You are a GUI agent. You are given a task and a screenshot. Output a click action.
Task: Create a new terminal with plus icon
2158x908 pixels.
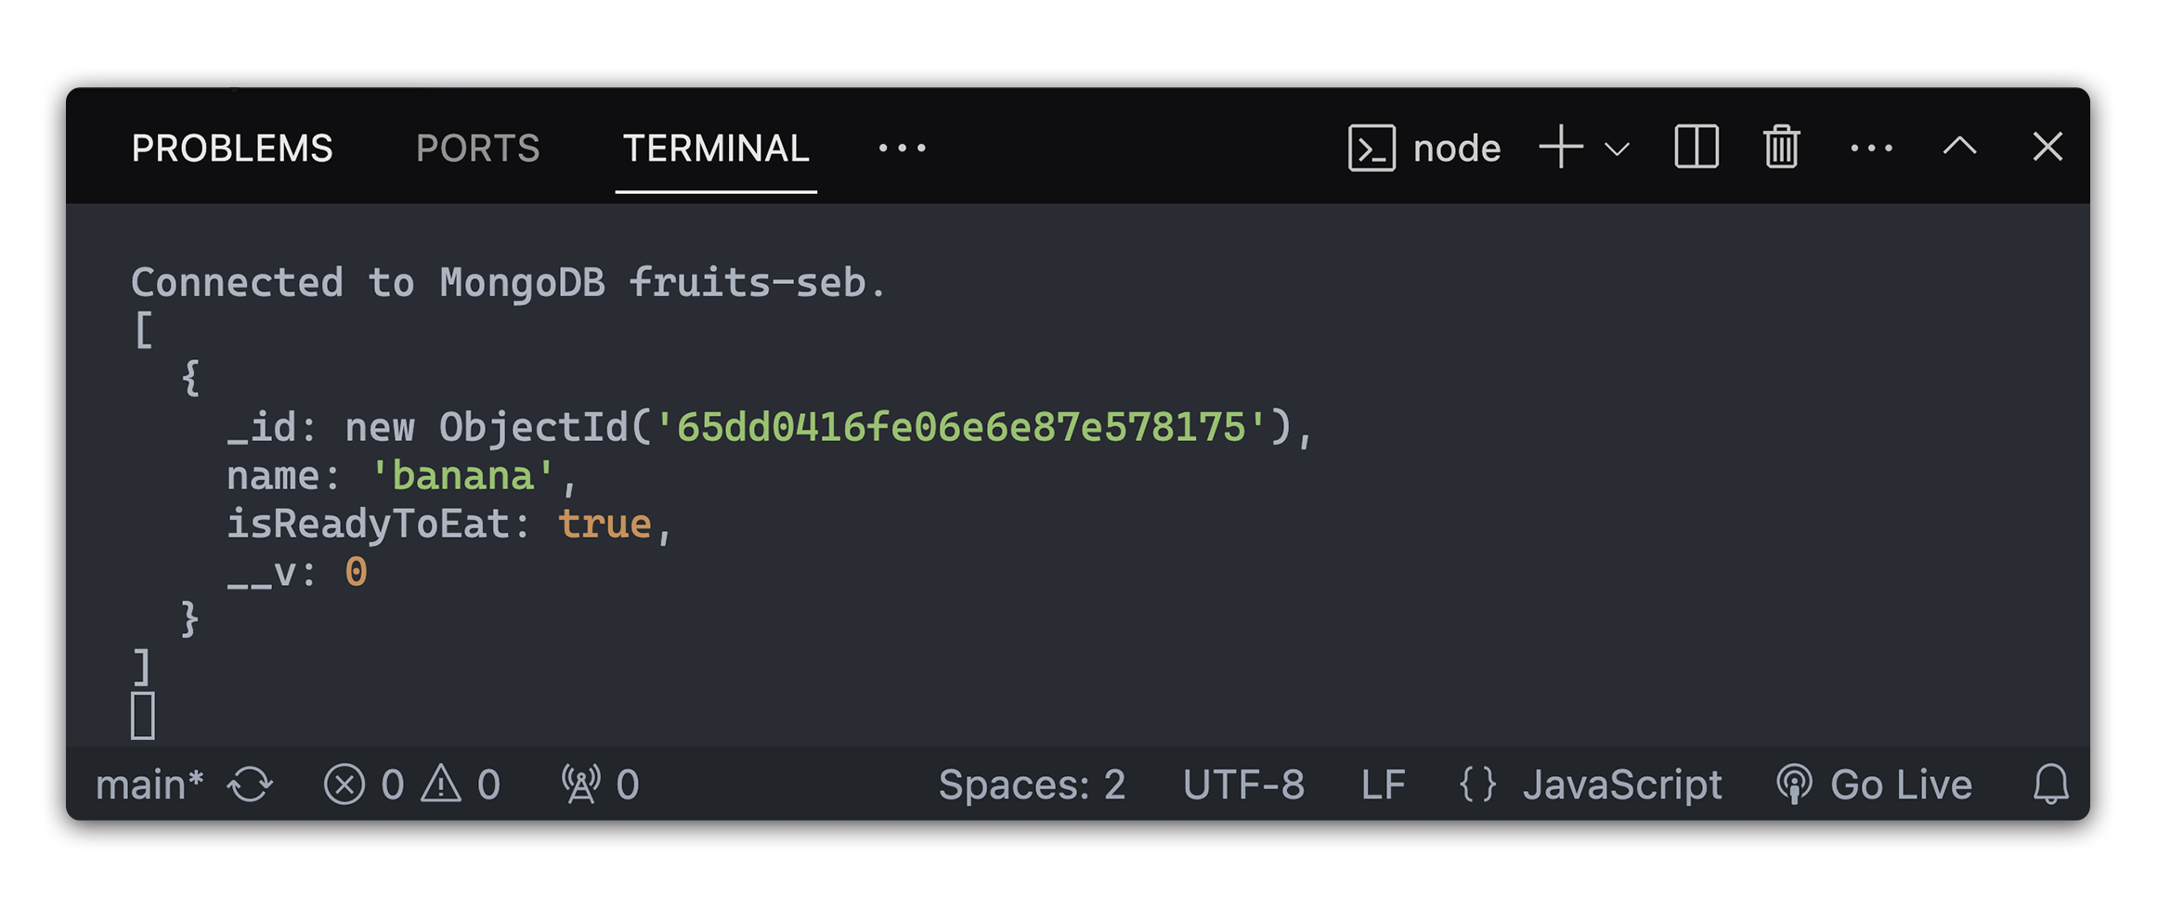1561,148
